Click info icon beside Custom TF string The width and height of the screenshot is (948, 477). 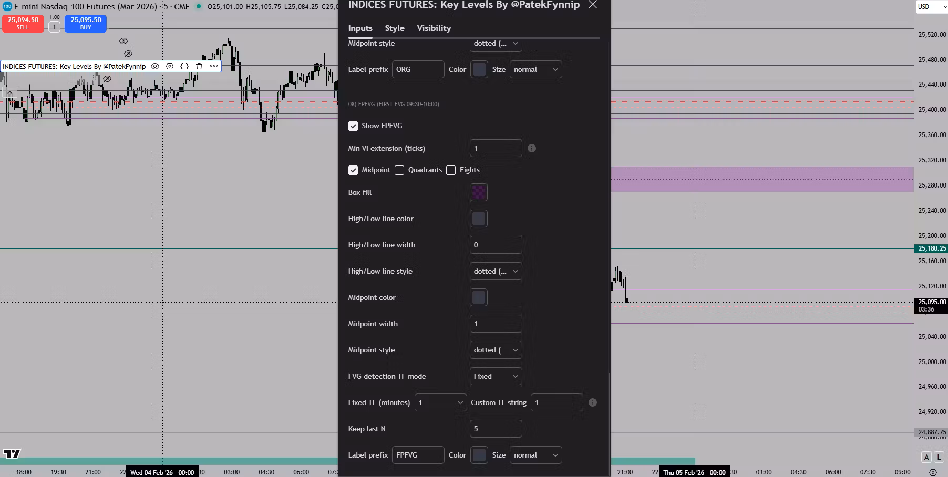pyautogui.click(x=593, y=402)
